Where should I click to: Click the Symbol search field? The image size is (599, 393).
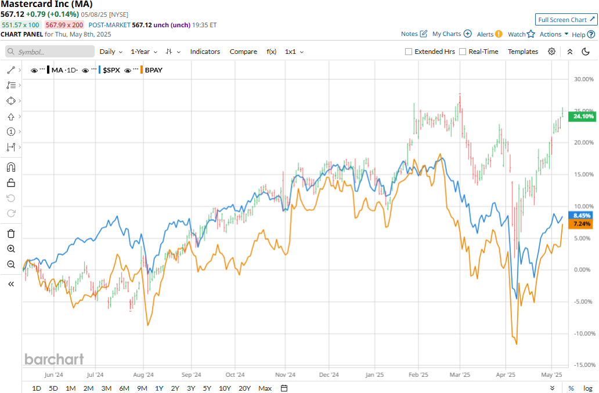coord(50,52)
